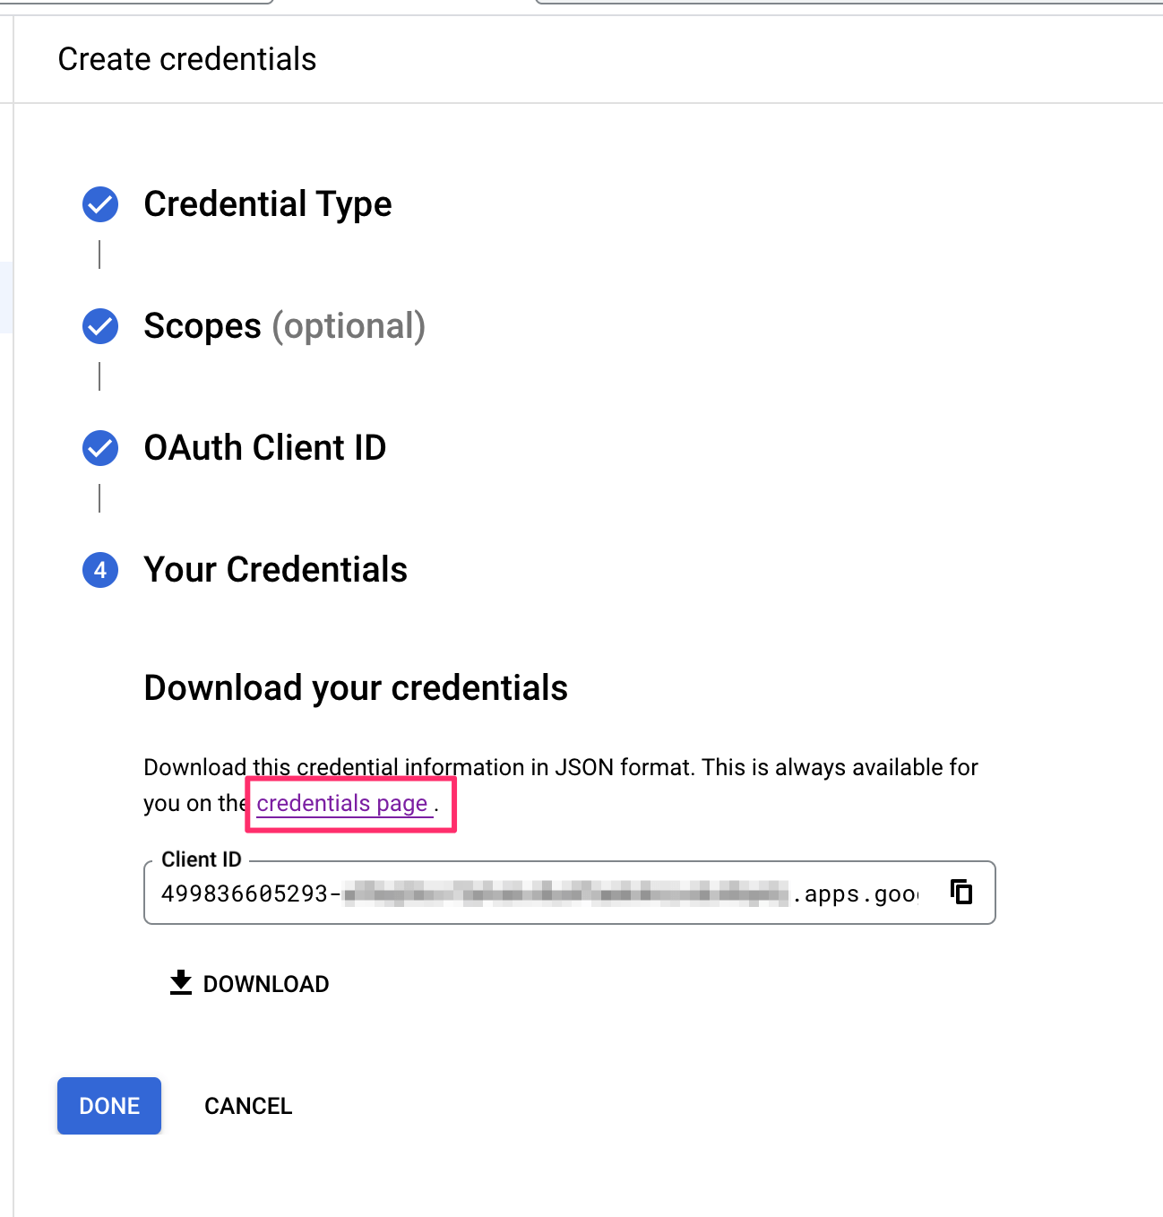Click the Create credentials page title
Image resolution: width=1163 pixels, height=1217 pixels.
click(x=187, y=59)
